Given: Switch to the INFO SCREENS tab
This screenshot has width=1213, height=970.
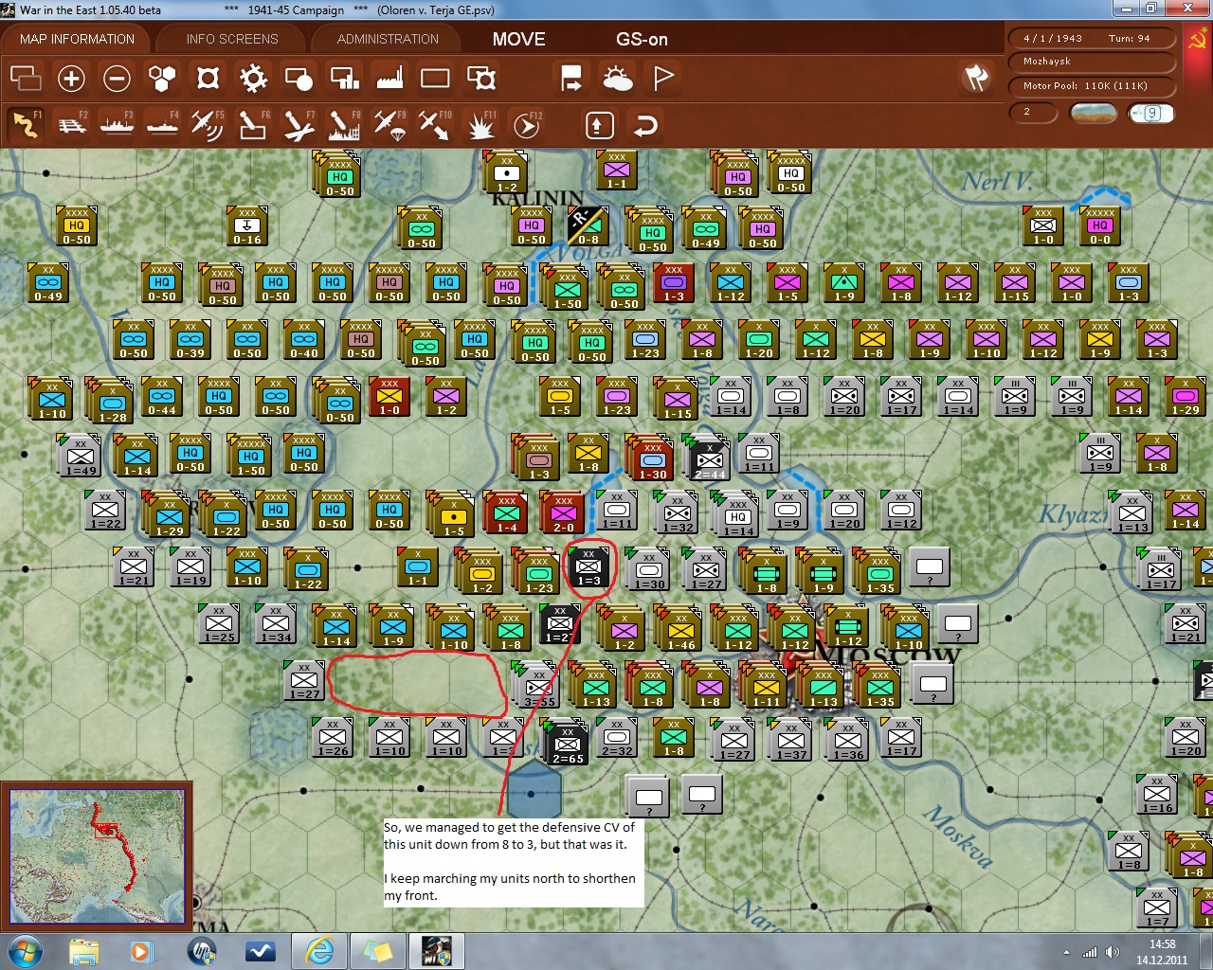Looking at the screenshot, I should pyautogui.click(x=232, y=39).
